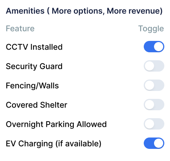The image size is (170, 161).
Task: Click the Toggle column header
Action: (x=151, y=29)
